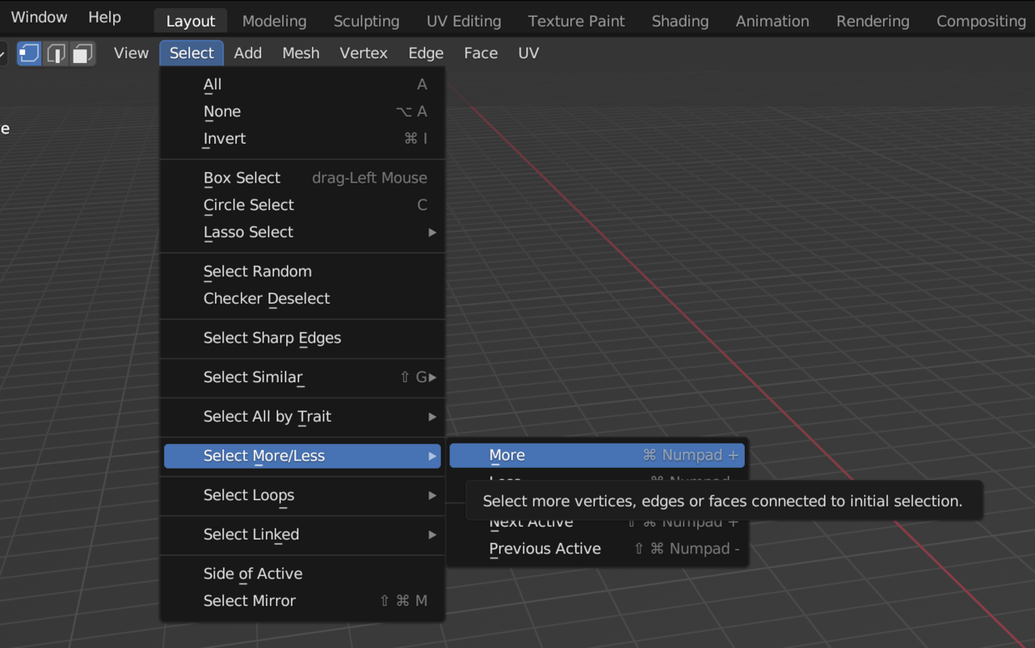Click Checker Deselect menu entry
1035x648 pixels.
267,299
